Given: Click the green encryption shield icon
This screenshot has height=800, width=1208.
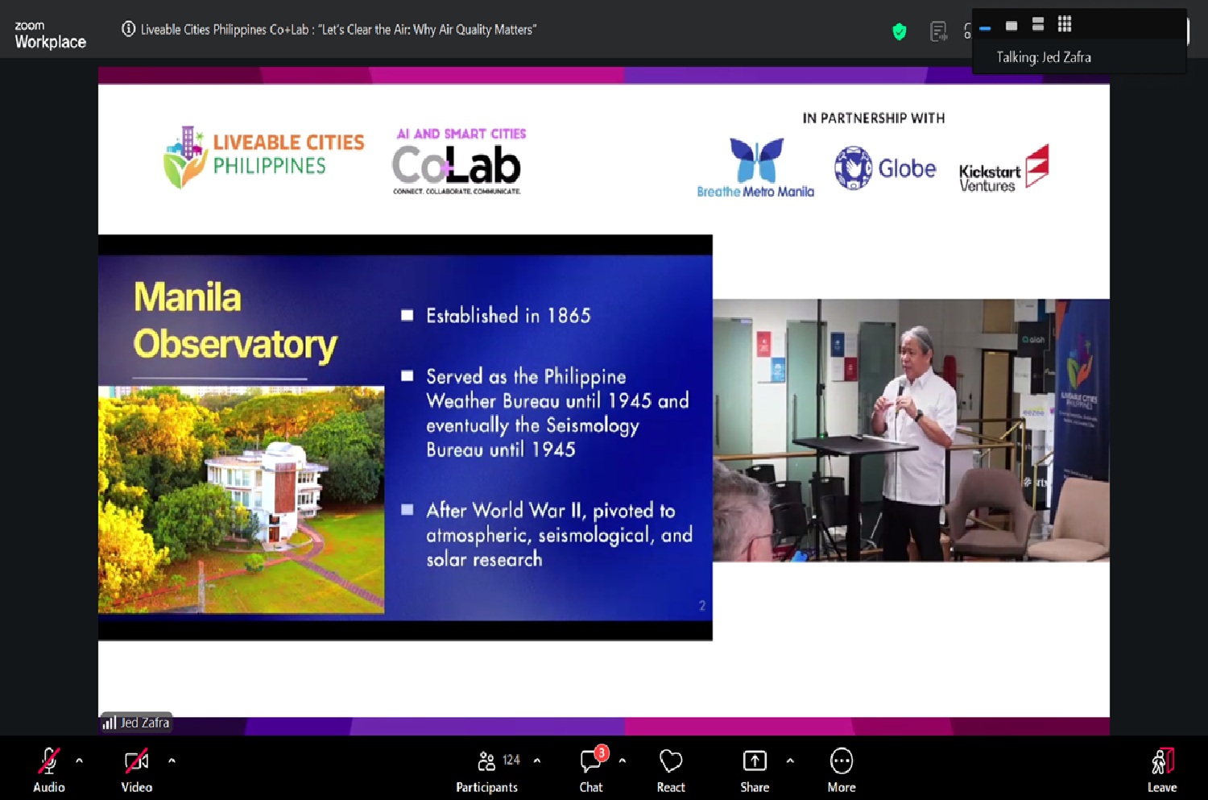Looking at the screenshot, I should click(900, 31).
